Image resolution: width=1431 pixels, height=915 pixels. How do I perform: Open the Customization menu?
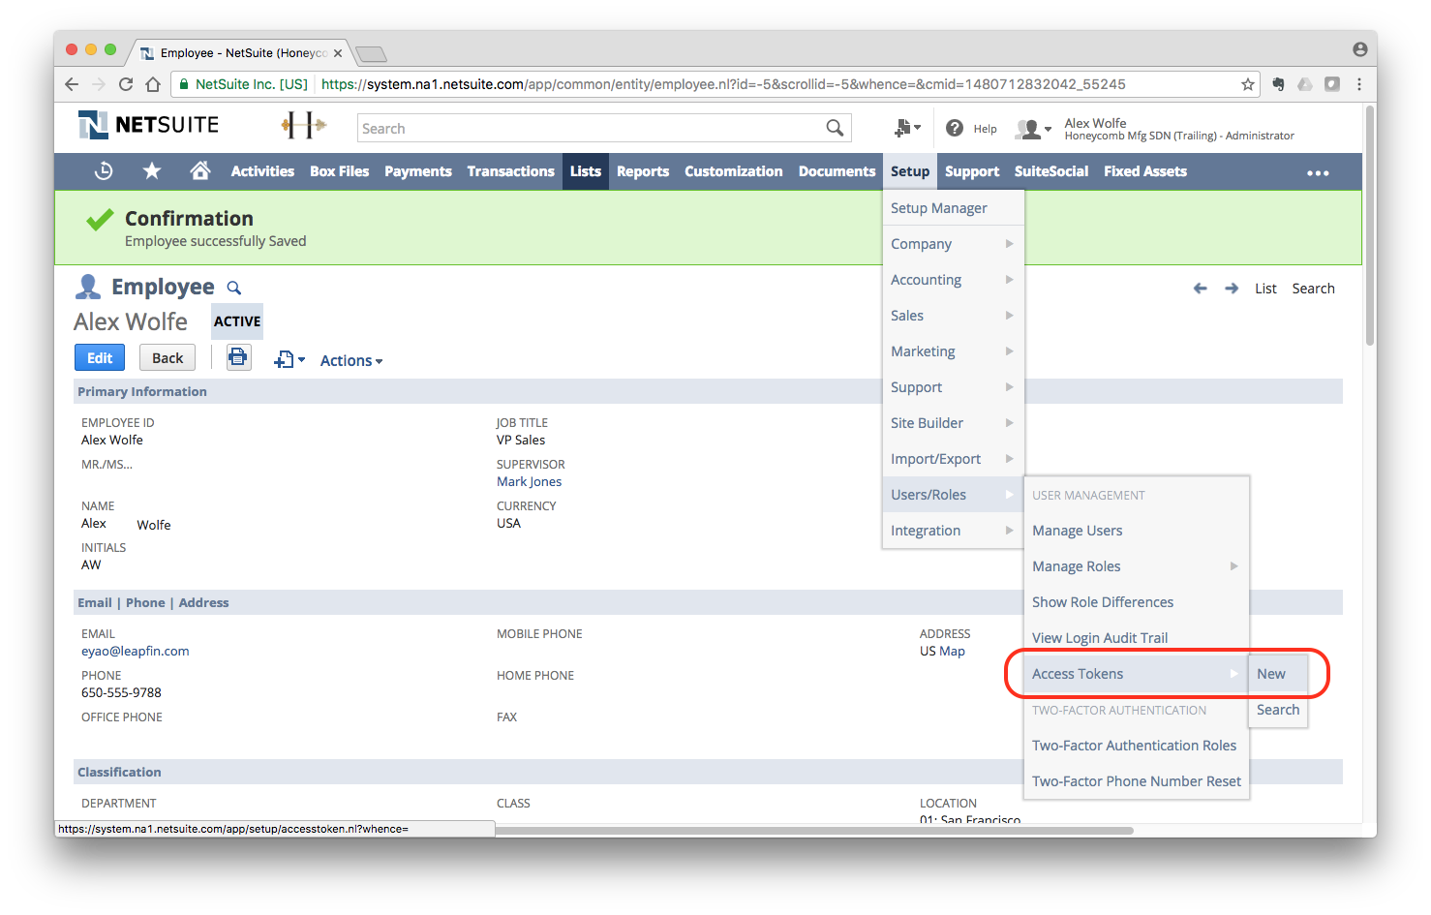[734, 171]
